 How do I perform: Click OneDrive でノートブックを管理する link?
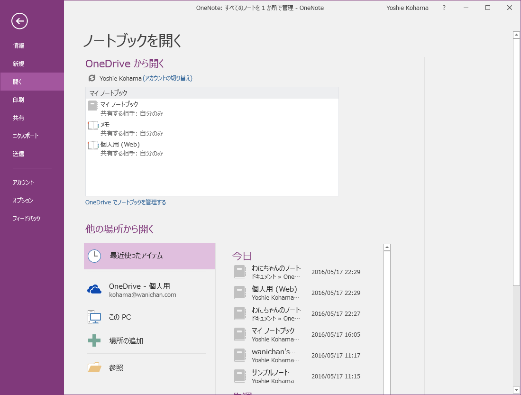coord(126,202)
